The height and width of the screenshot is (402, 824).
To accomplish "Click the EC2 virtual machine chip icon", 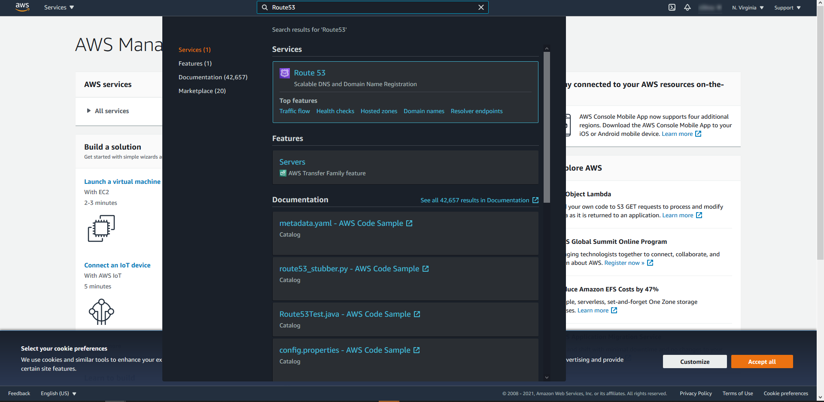I will click(x=101, y=228).
